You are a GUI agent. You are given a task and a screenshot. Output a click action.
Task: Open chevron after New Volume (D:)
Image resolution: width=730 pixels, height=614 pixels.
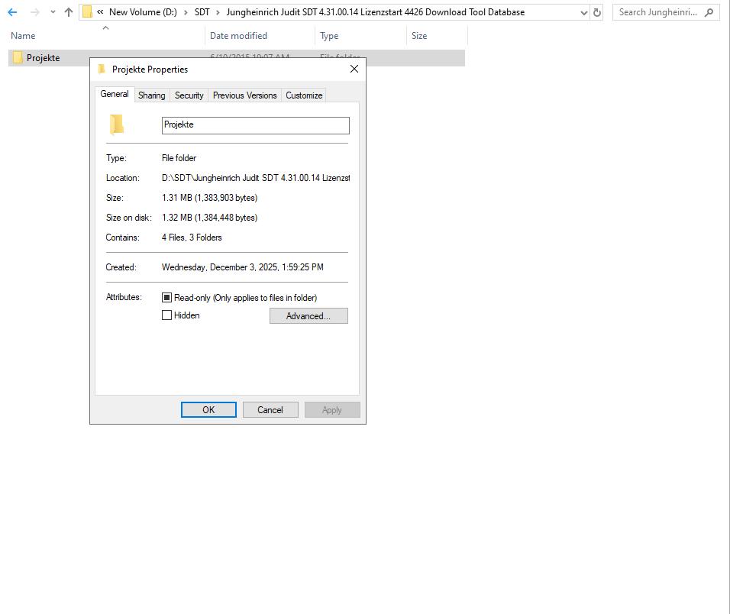click(186, 12)
